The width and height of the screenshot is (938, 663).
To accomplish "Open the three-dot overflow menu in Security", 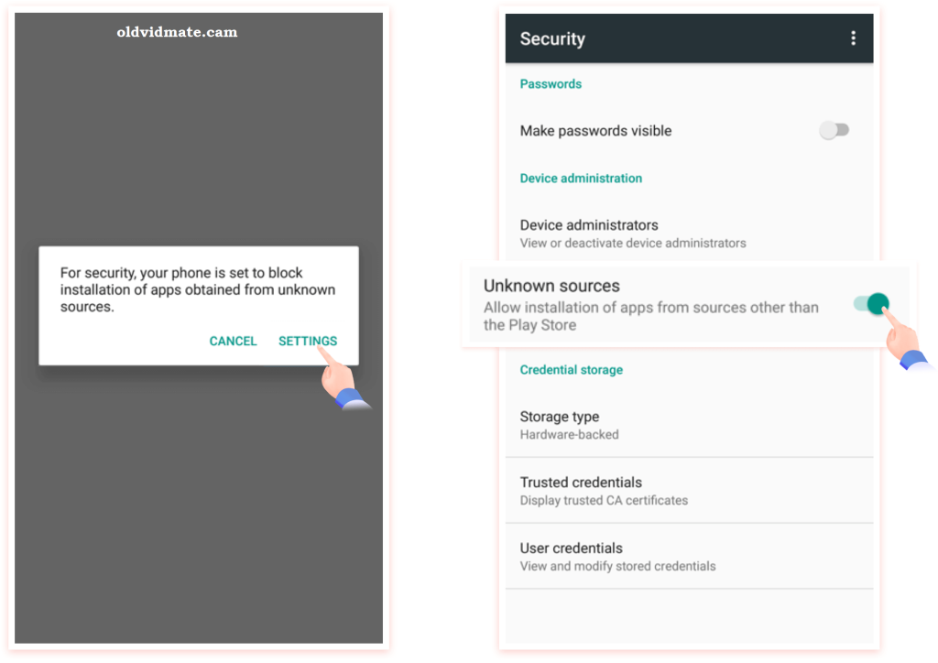I will coord(853,38).
